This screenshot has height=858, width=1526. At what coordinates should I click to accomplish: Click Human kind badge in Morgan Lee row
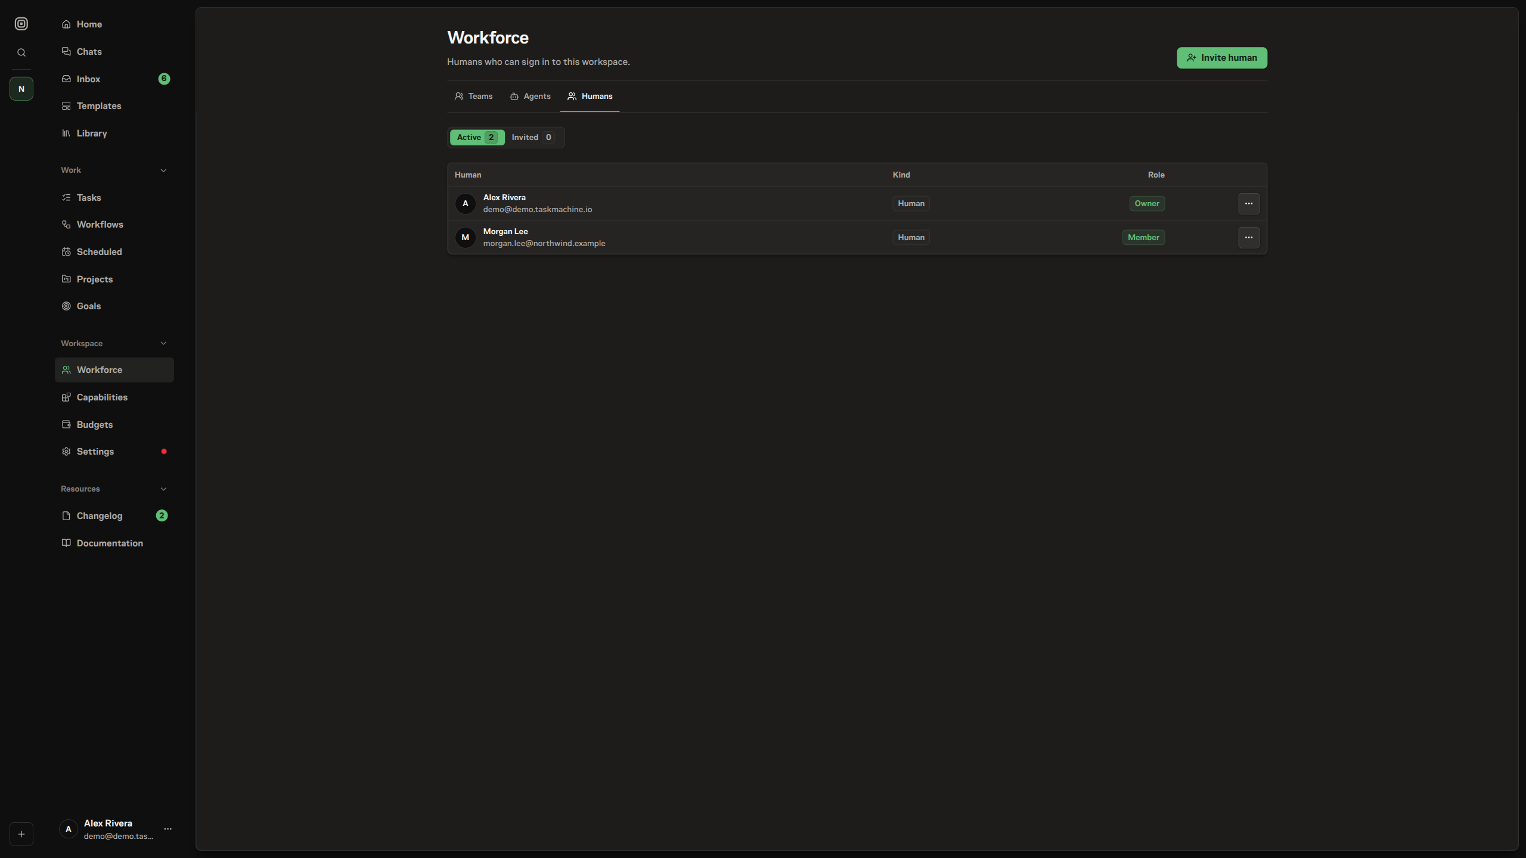click(911, 238)
